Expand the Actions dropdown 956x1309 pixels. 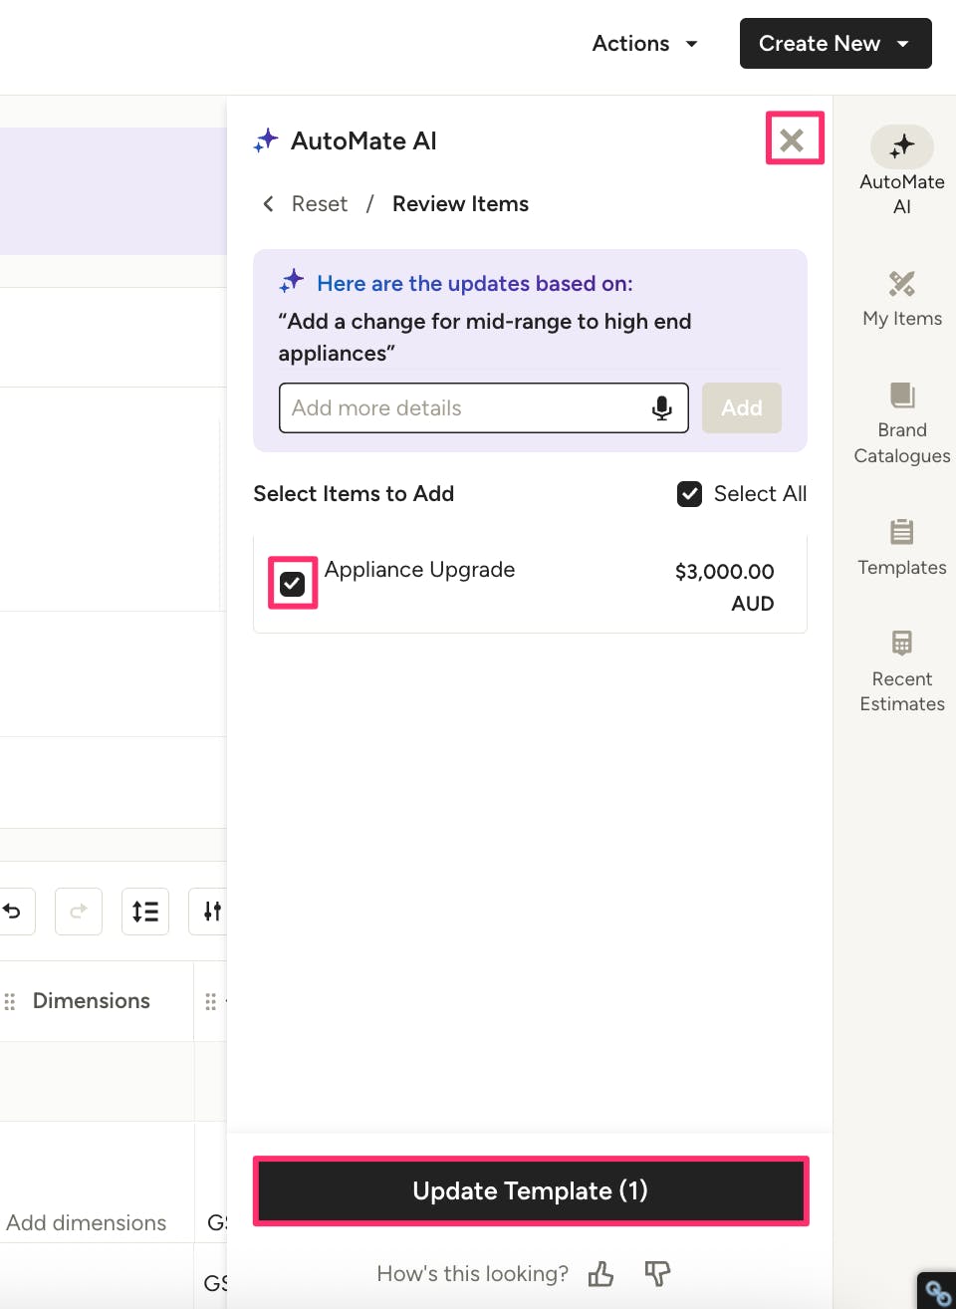coord(644,44)
